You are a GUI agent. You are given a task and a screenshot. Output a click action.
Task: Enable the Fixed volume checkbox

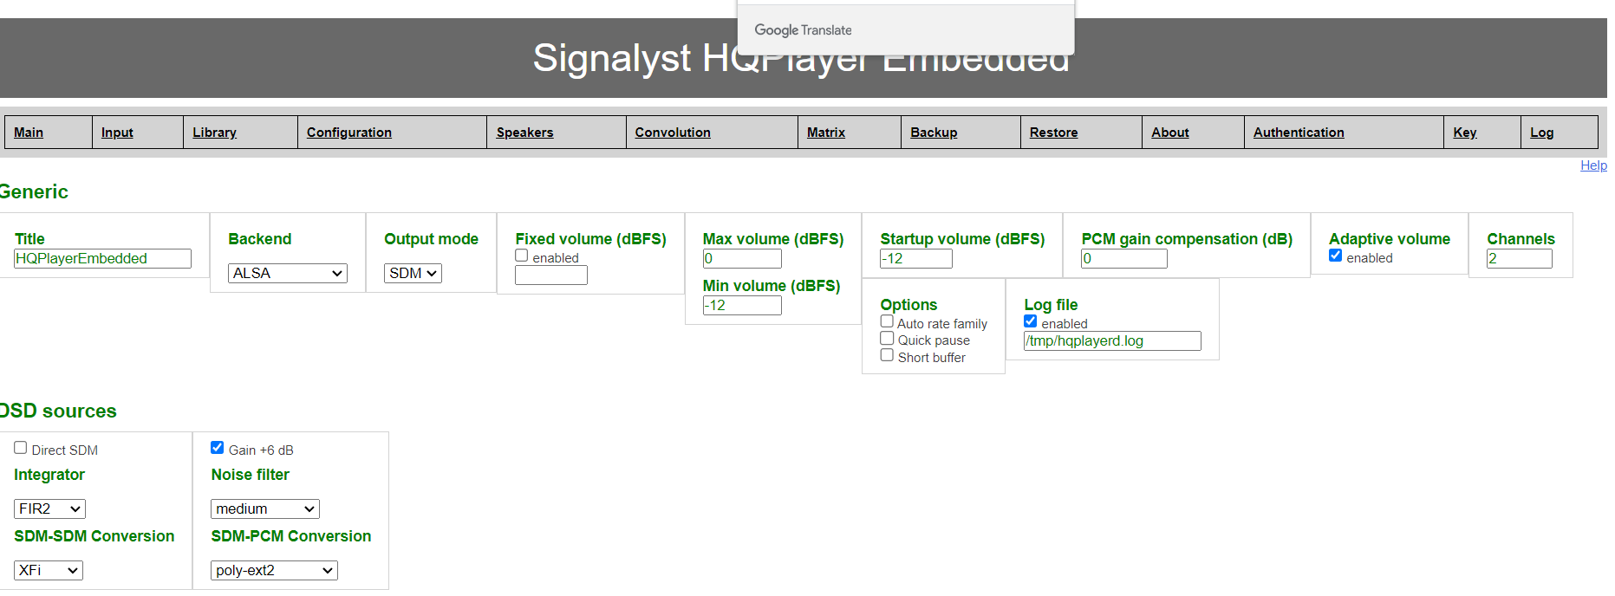pos(522,256)
